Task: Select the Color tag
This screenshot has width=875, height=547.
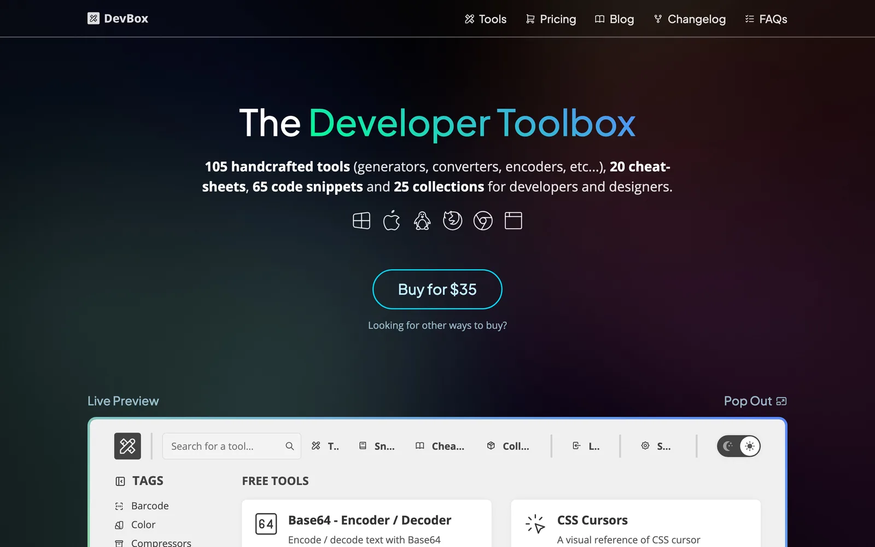Action: [x=136, y=525]
